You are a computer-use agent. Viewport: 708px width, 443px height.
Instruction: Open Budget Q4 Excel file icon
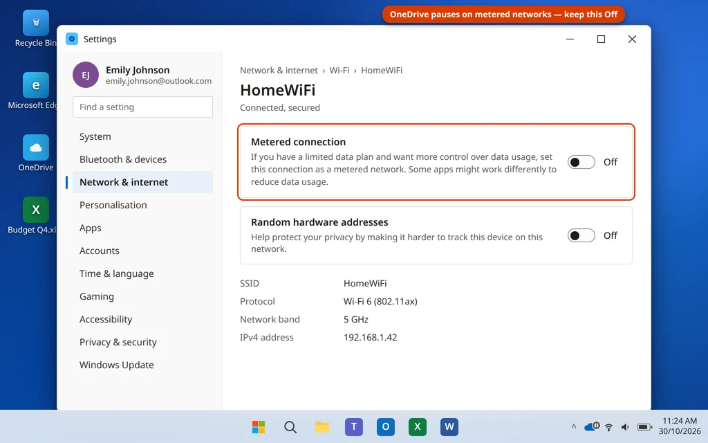[x=36, y=210]
